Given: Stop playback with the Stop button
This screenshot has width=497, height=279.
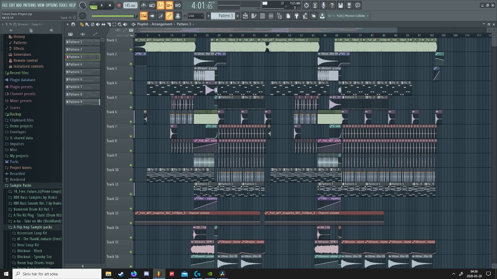Looking at the screenshot, I should pyautogui.click(x=110, y=5).
